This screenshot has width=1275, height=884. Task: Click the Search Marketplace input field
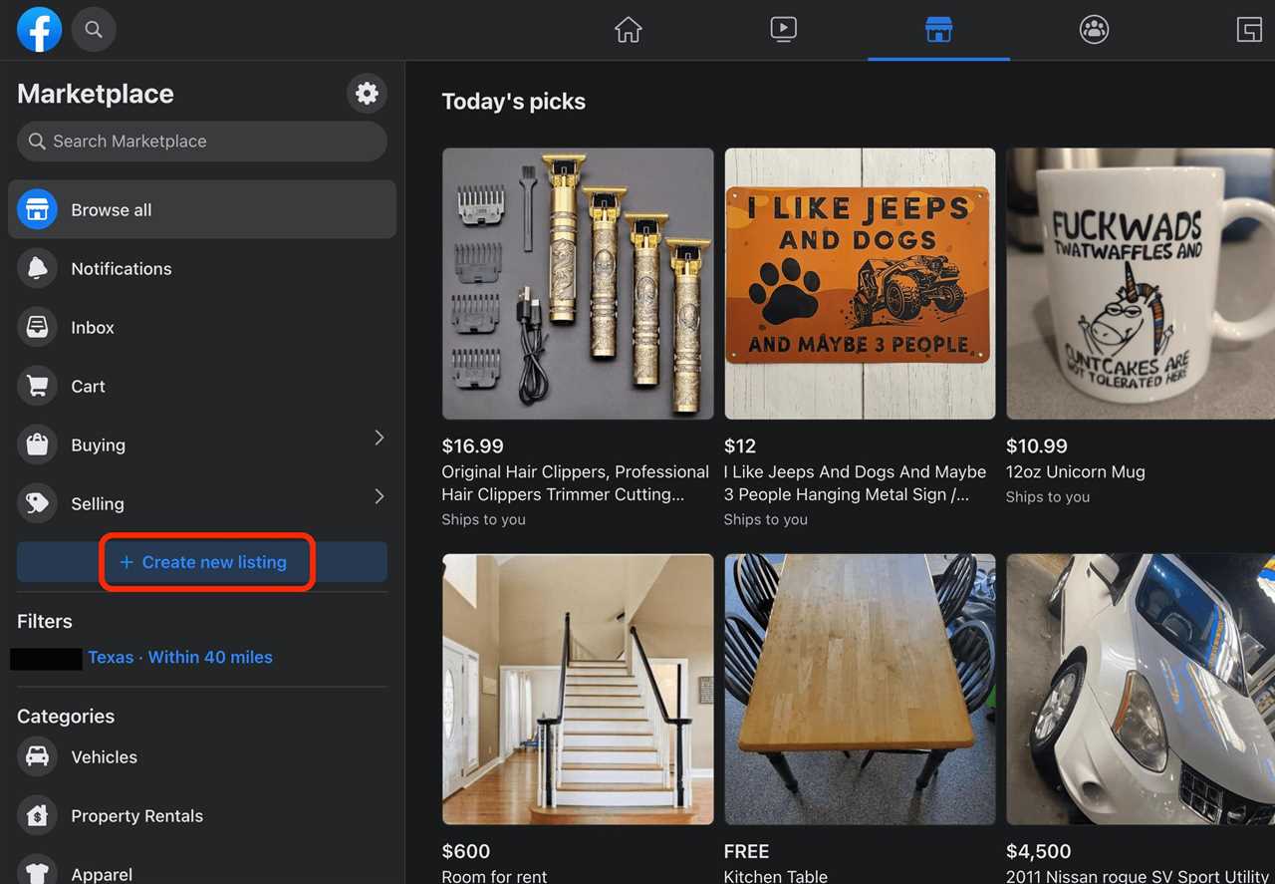pyautogui.click(x=202, y=142)
